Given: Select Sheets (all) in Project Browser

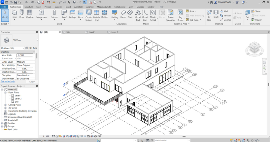Looking at the screenshot, I should [13, 120].
